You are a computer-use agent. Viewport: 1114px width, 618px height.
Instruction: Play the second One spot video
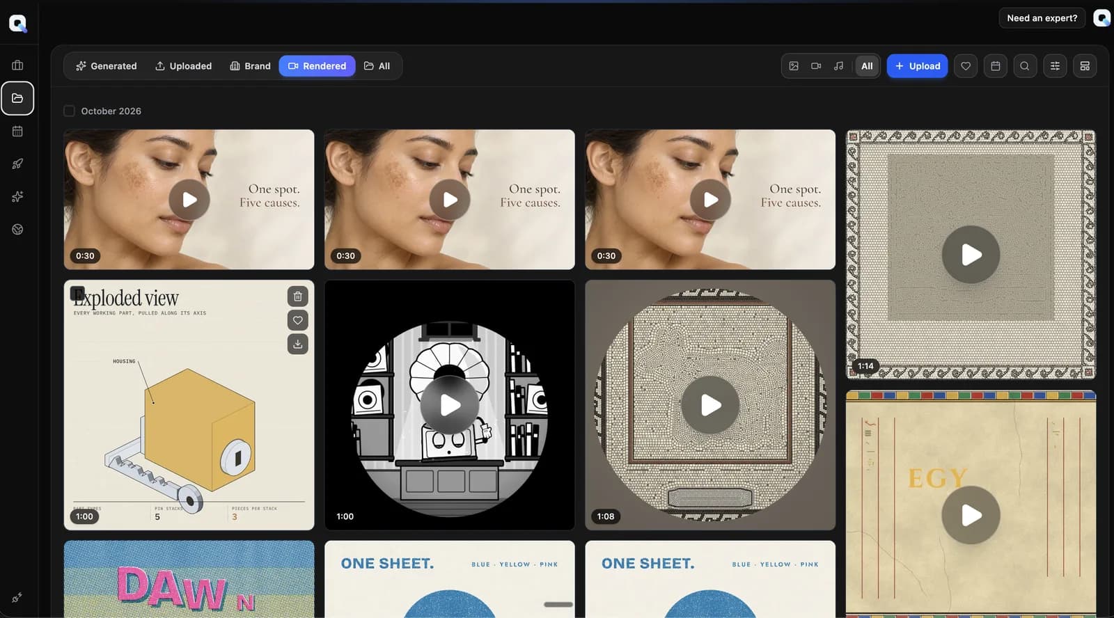point(450,200)
